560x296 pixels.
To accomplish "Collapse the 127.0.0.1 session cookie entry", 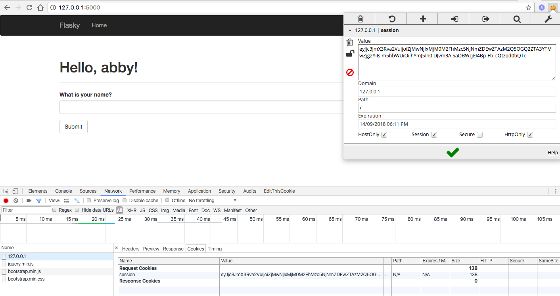I will (350, 30).
